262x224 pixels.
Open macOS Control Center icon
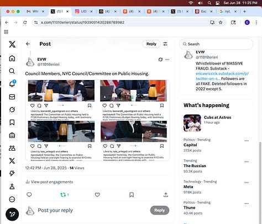pos(218,3)
